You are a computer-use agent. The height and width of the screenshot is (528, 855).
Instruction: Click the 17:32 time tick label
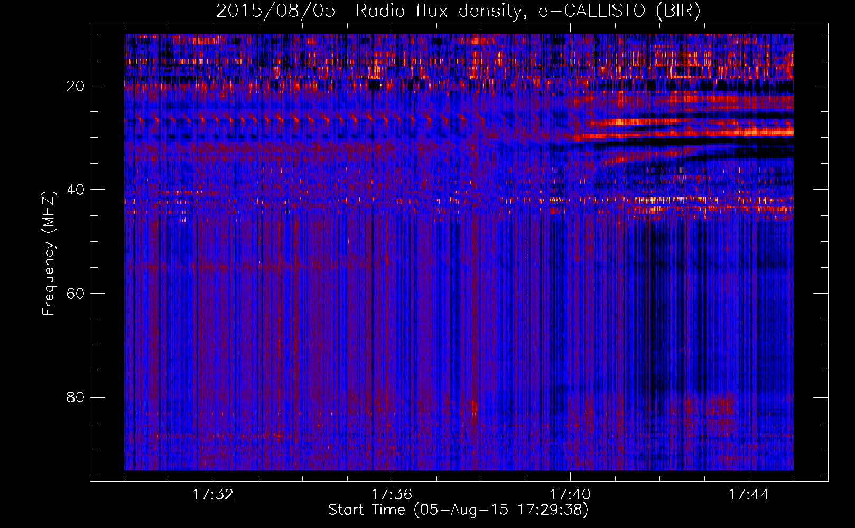[x=213, y=495]
